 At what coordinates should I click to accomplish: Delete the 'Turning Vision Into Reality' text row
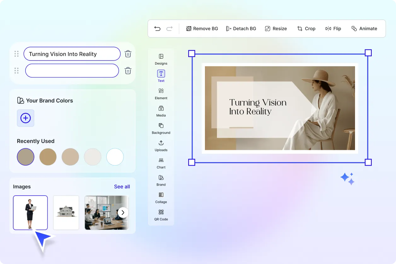[128, 54]
